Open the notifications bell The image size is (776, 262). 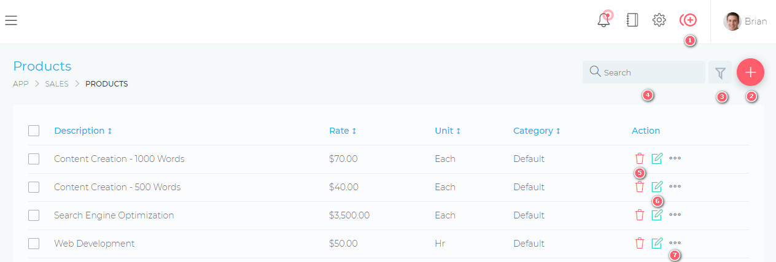coord(604,20)
